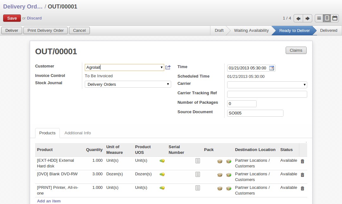Screen dimensions: 342x204
Task: Click the Save button
Action: (x=12, y=18)
